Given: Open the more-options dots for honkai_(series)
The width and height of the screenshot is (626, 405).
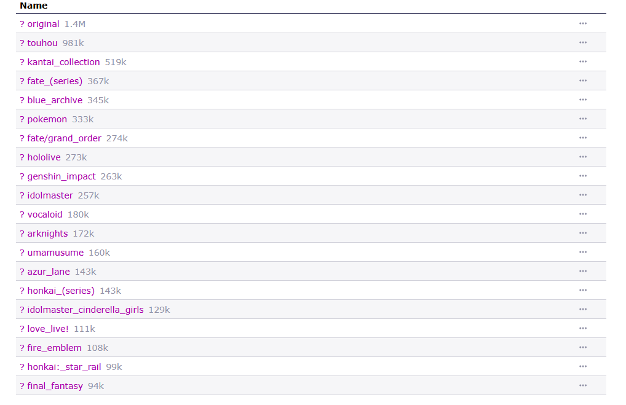Looking at the screenshot, I should coord(582,291).
